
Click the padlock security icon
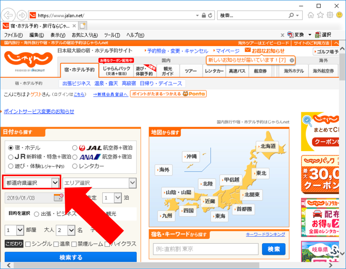click(204, 16)
